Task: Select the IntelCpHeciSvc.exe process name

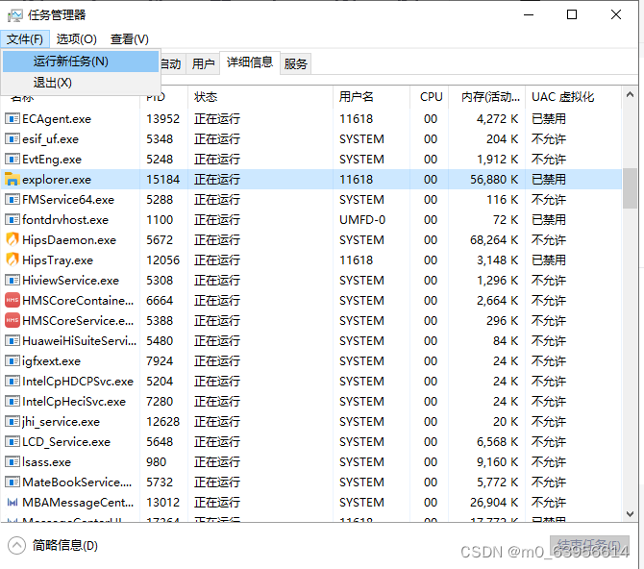Action: 74,402
